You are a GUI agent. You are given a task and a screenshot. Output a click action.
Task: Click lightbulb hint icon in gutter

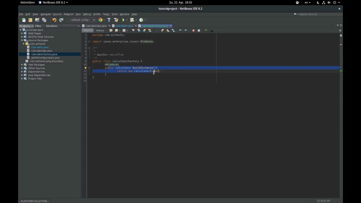tap(85, 68)
